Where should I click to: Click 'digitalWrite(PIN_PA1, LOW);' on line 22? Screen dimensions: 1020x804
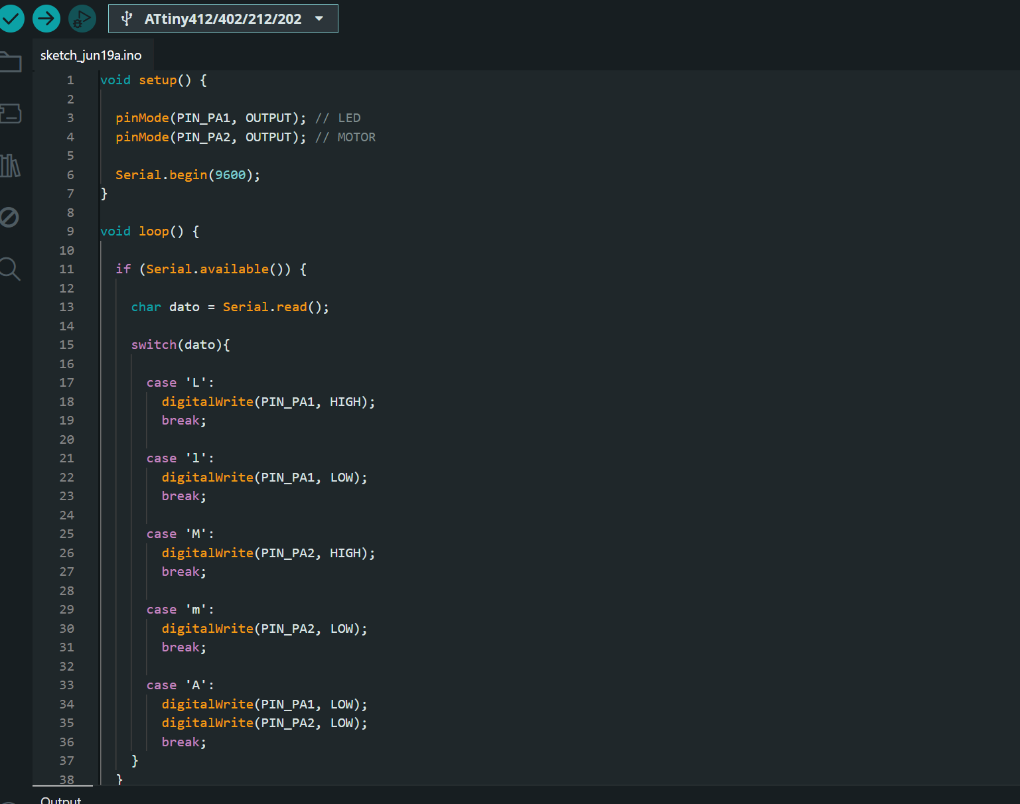pos(265,478)
